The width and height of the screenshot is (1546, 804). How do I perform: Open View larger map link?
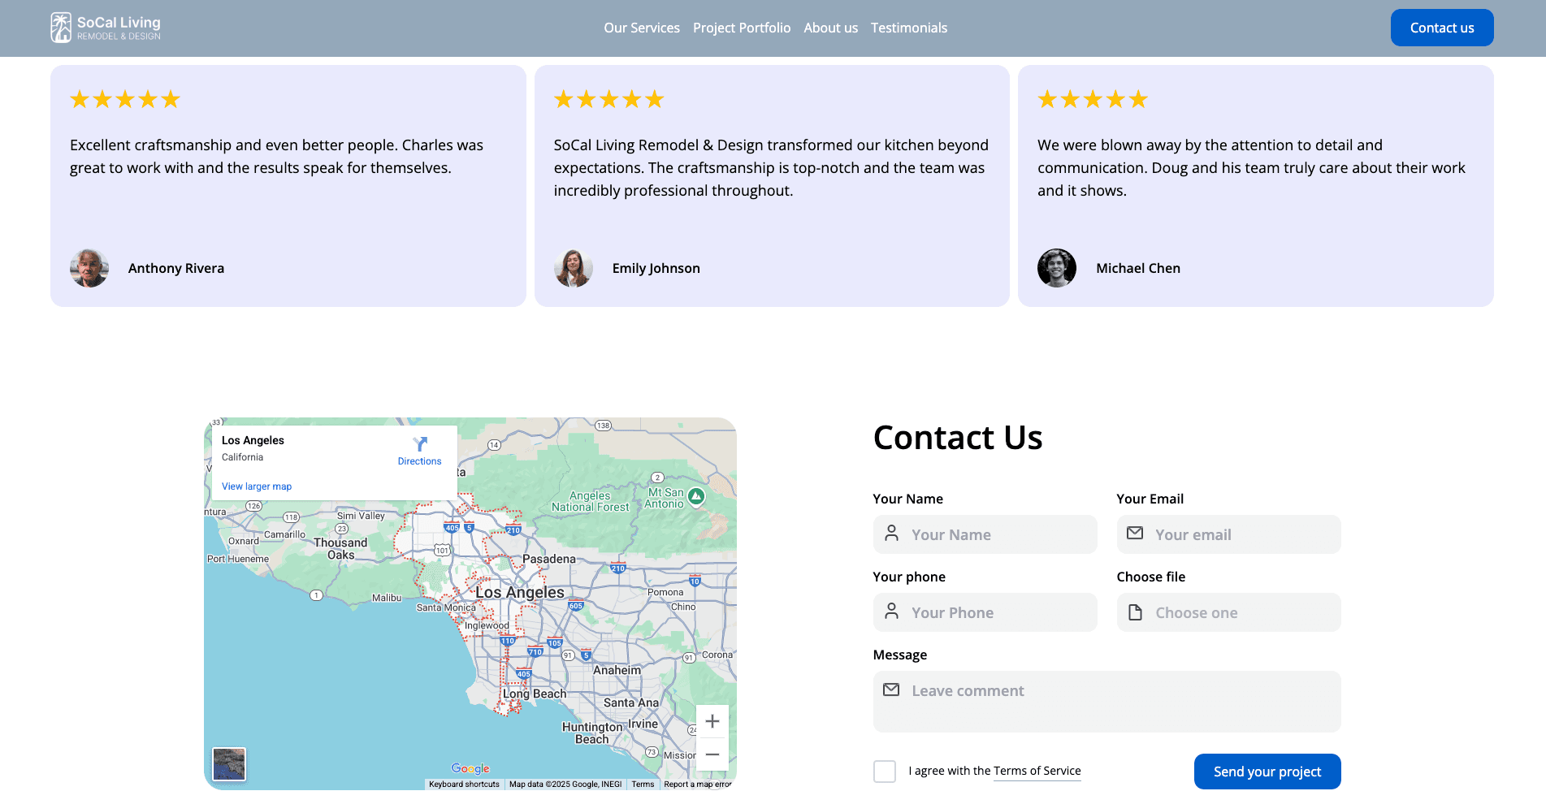click(257, 486)
